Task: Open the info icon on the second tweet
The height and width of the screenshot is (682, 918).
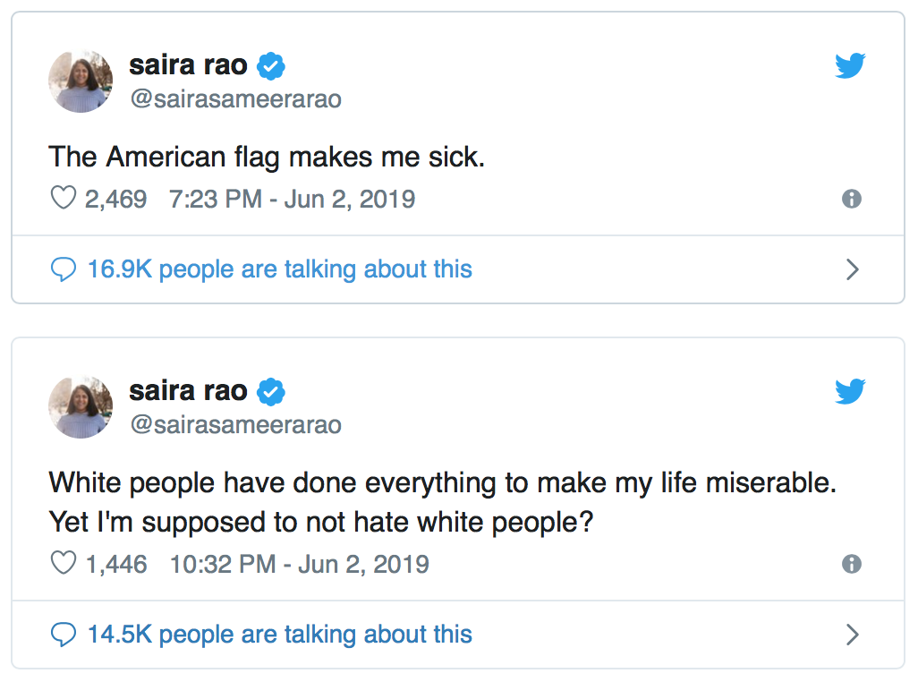Action: [x=851, y=564]
